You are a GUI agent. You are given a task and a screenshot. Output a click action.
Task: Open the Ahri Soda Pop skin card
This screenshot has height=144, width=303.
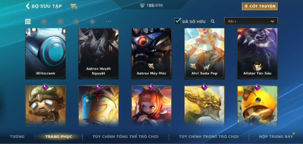coord(204,54)
